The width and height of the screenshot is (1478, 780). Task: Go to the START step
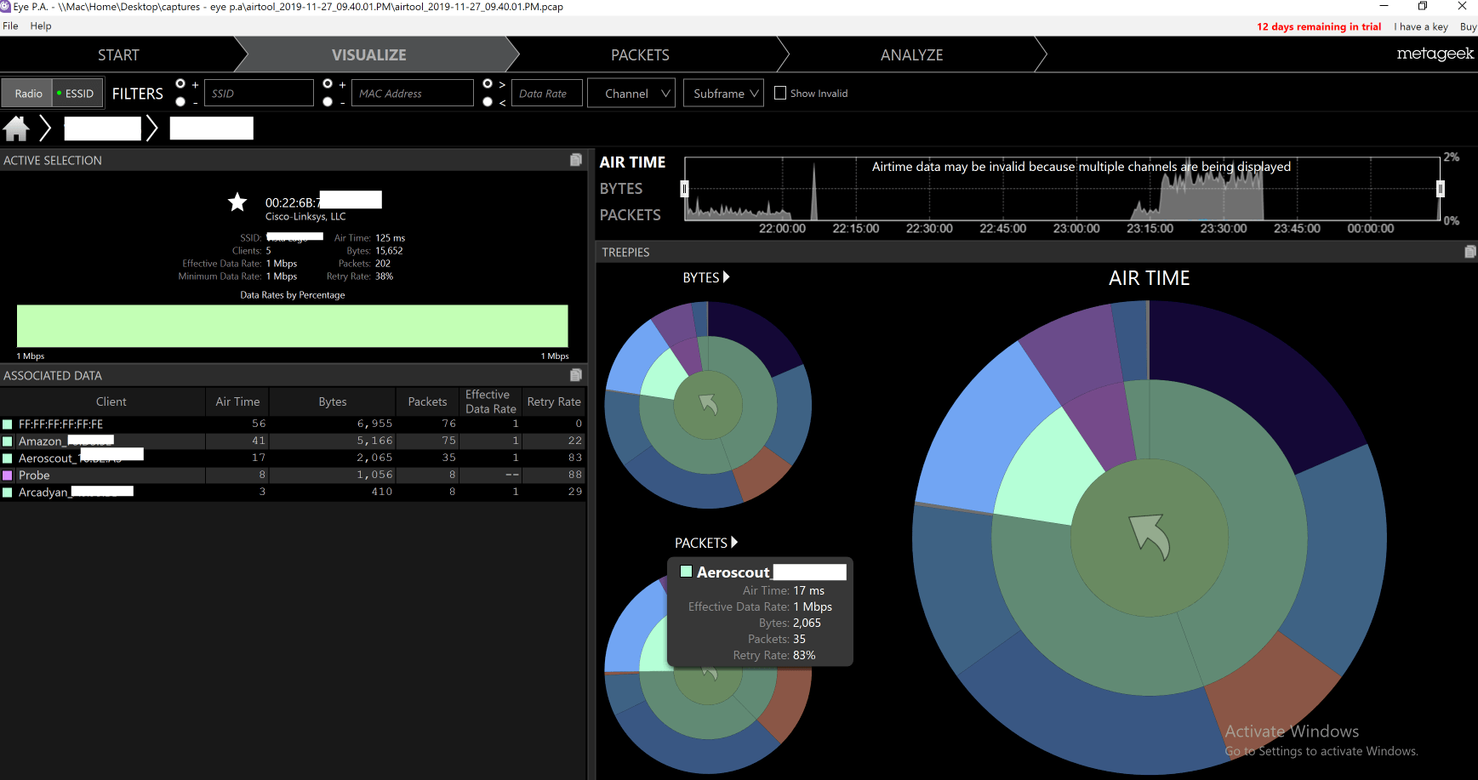[x=118, y=54]
